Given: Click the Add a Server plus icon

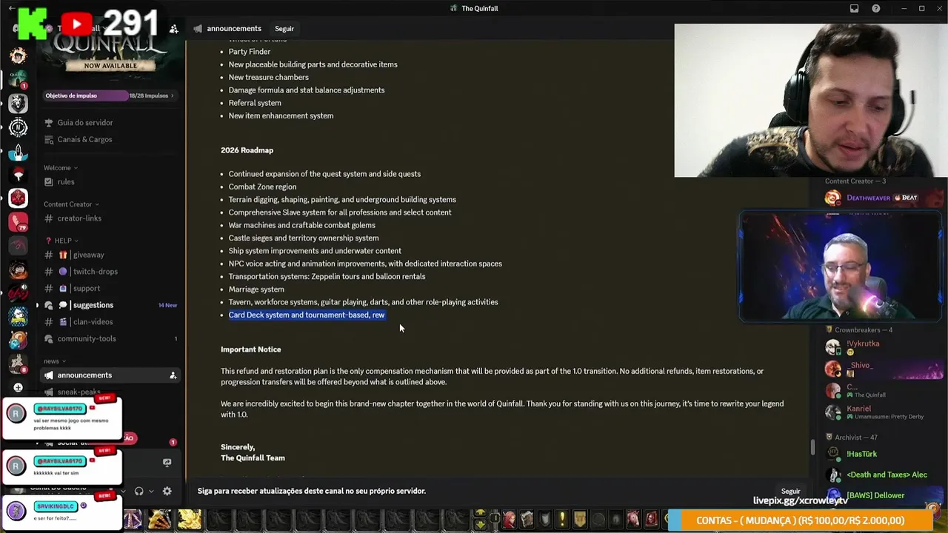Looking at the screenshot, I should [x=18, y=387].
